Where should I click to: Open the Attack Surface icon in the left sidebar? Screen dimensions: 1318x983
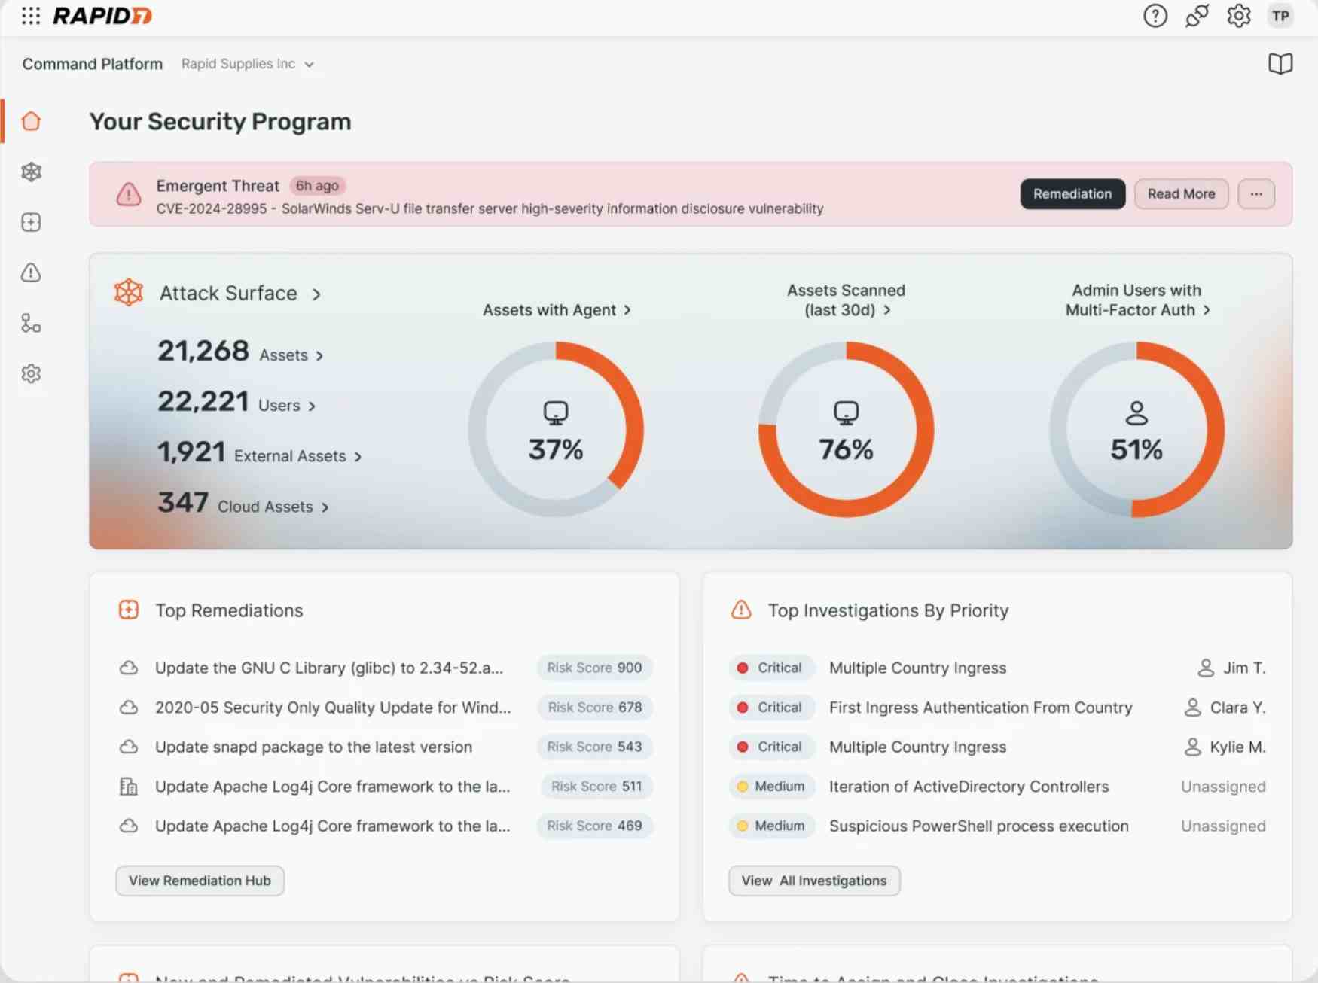coord(31,172)
